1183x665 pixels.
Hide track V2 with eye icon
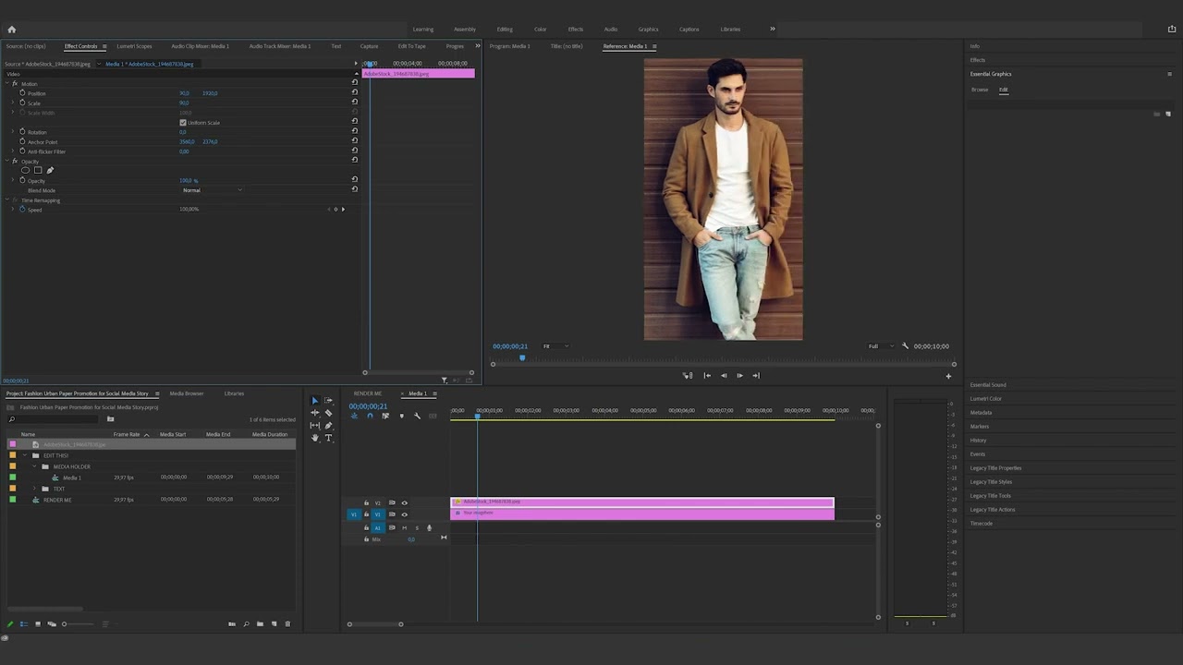(x=404, y=502)
